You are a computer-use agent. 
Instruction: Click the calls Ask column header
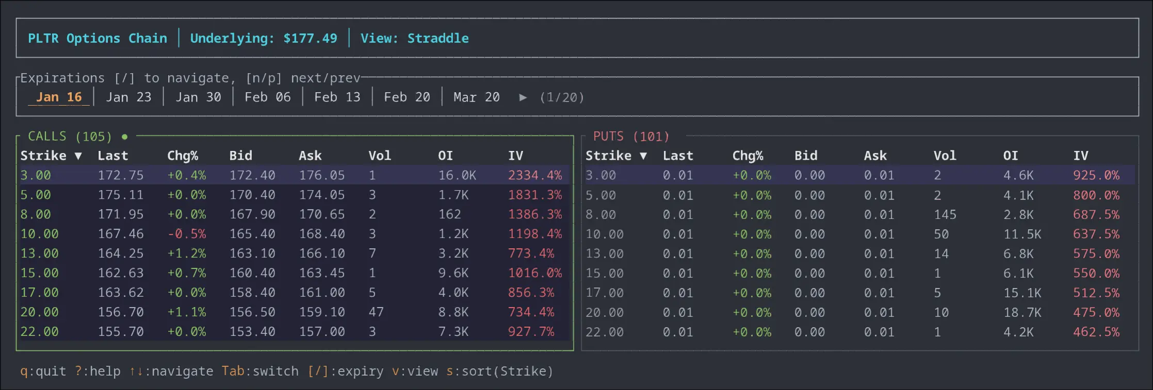[x=311, y=156]
